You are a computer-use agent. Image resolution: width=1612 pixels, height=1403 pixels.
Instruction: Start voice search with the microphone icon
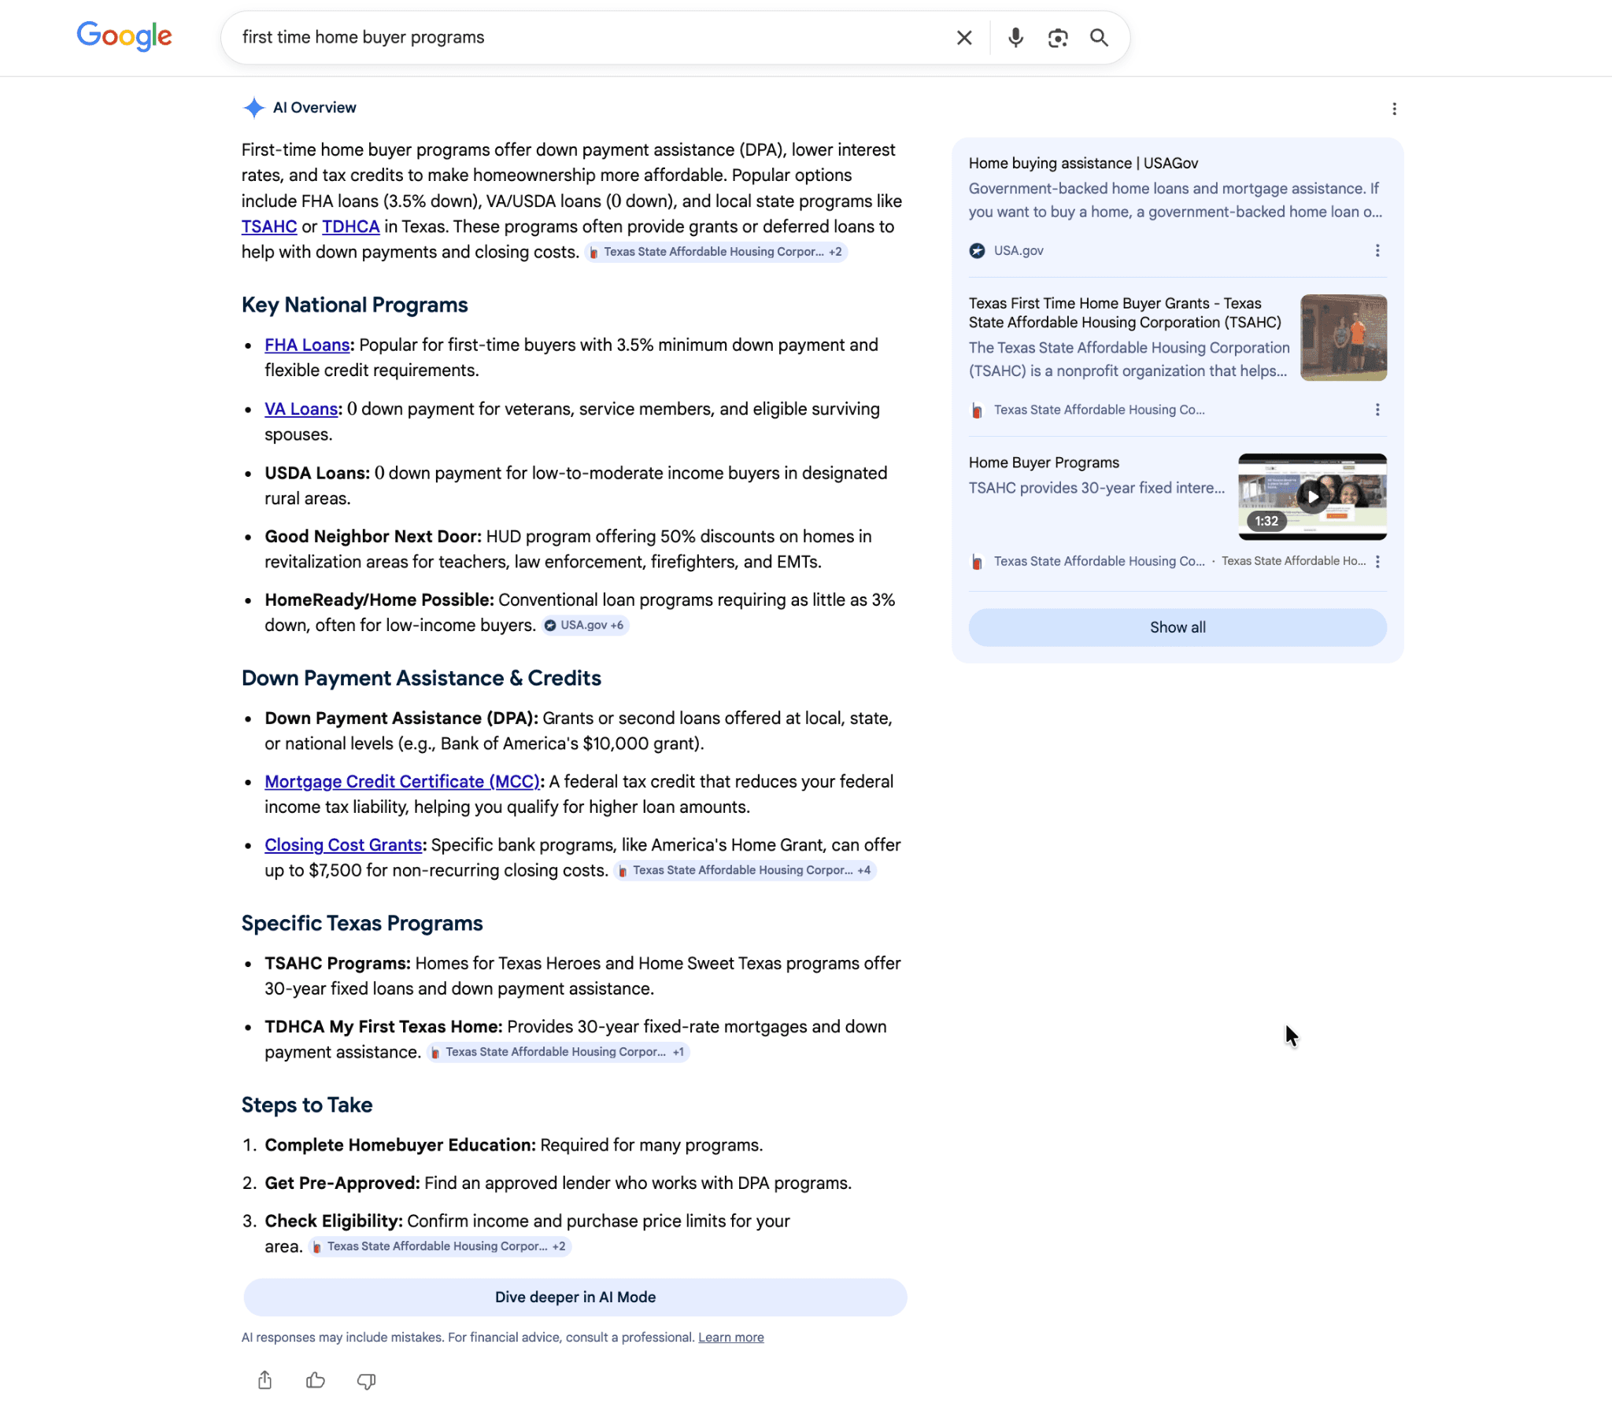(1015, 37)
